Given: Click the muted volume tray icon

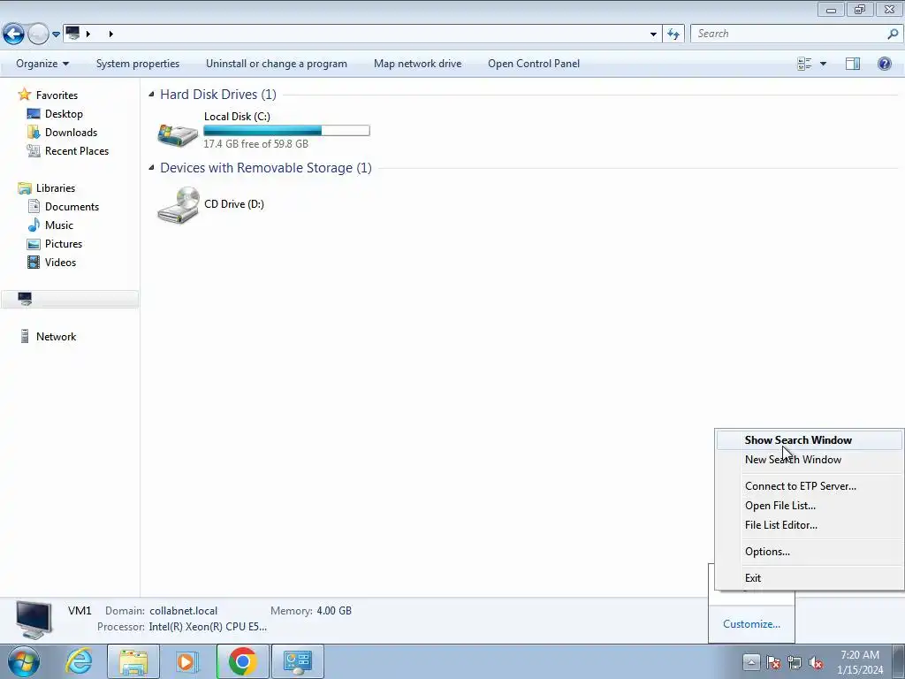Looking at the screenshot, I should coord(816,663).
